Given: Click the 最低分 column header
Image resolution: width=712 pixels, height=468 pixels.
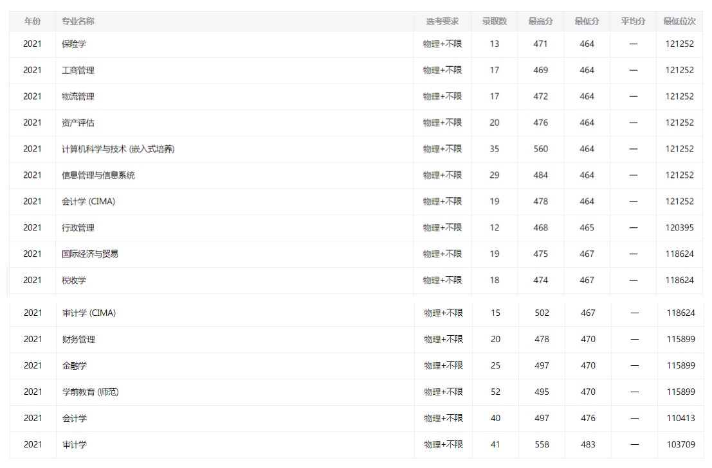Looking at the screenshot, I should click(x=587, y=21).
